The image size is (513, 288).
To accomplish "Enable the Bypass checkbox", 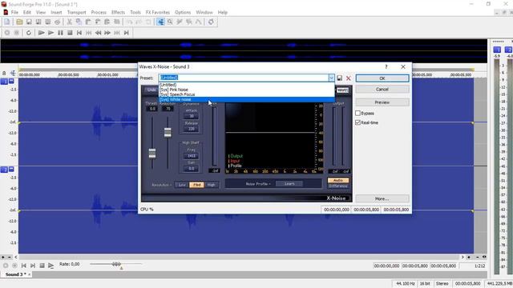I will click(358, 113).
